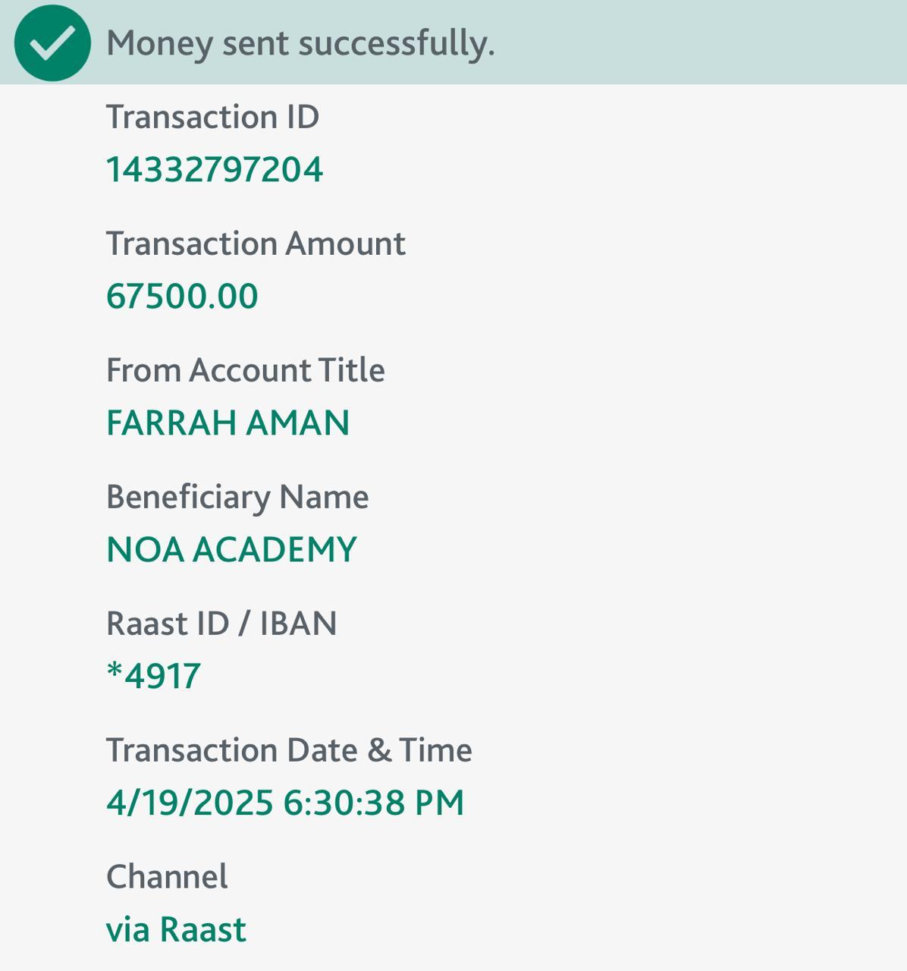Click the green success checkmark icon
The height and width of the screenshot is (971, 907).
pos(52,43)
